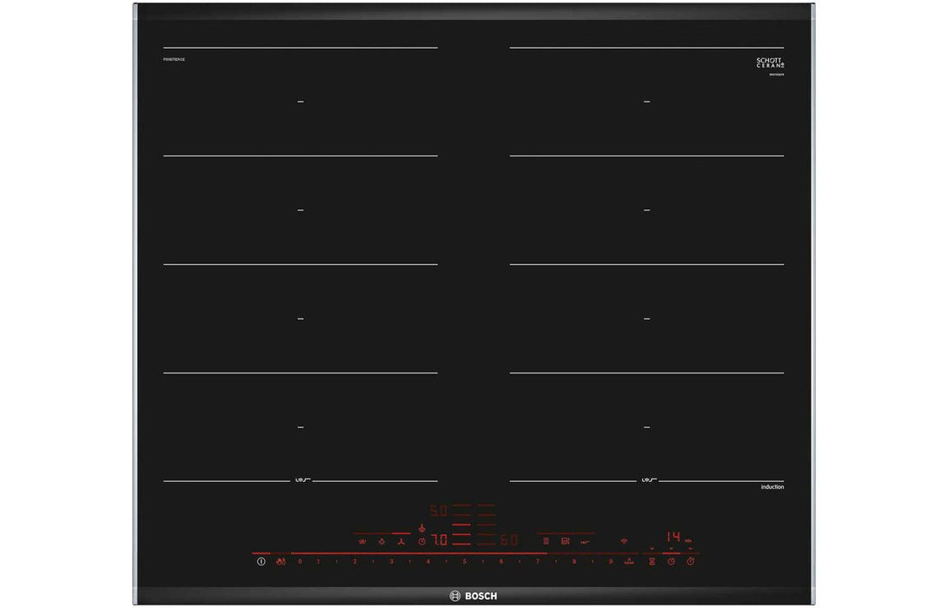Select the stopwatch icon at far right
This screenshot has height=608, width=948.
pyautogui.click(x=691, y=562)
